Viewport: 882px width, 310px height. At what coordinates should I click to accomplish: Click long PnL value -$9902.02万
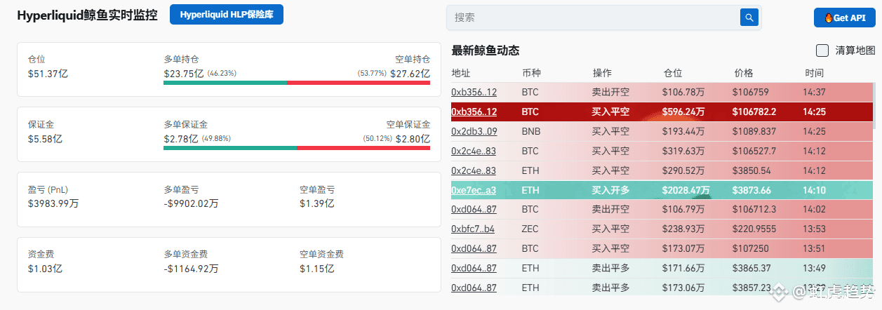tap(192, 203)
